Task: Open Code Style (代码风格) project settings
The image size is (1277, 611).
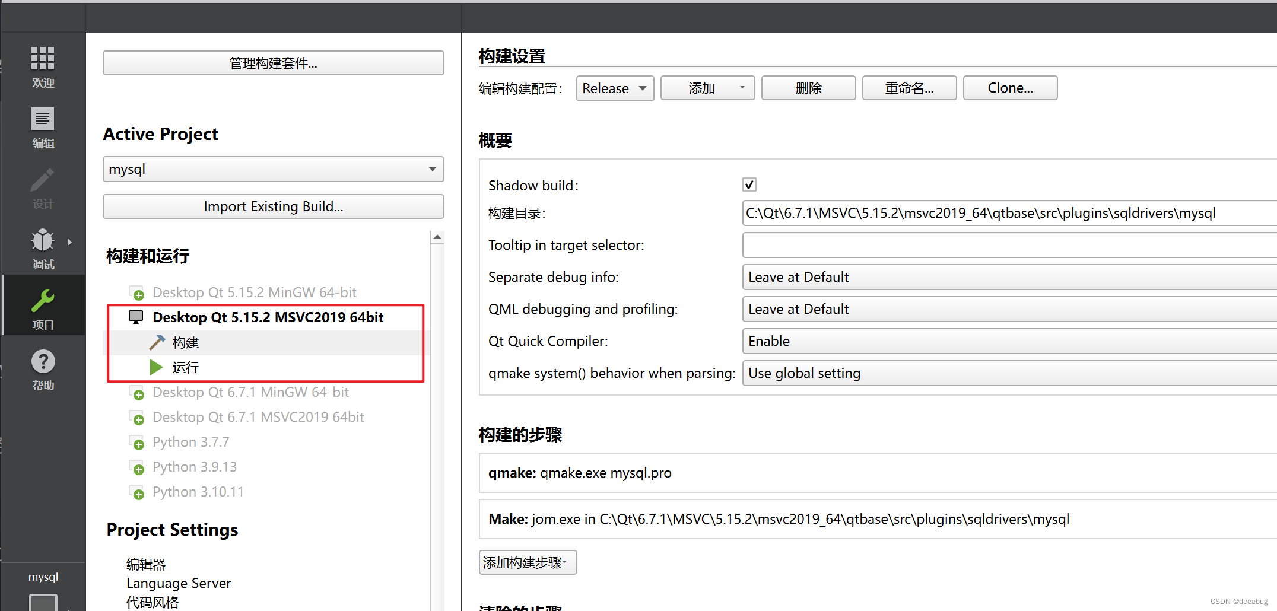Action: pos(153,602)
